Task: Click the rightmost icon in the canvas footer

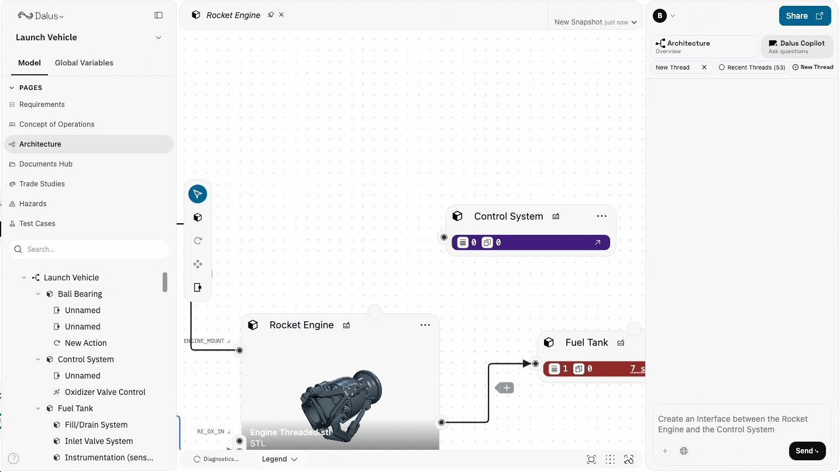Action: (x=629, y=459)
